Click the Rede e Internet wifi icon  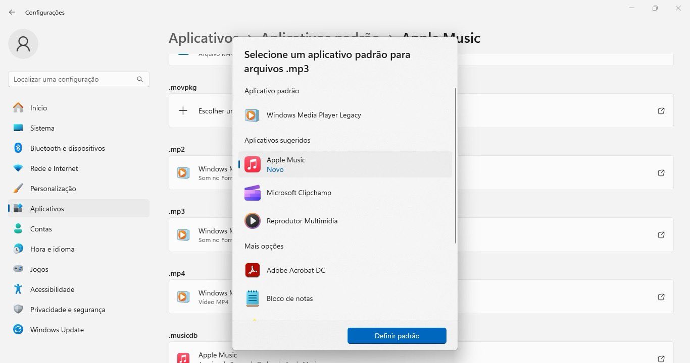[x=18, y=168]
